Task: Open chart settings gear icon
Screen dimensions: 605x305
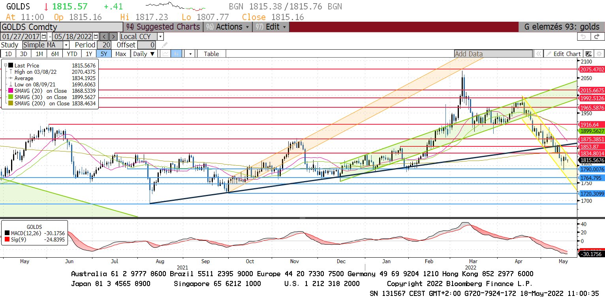Action: click(599, 54)
